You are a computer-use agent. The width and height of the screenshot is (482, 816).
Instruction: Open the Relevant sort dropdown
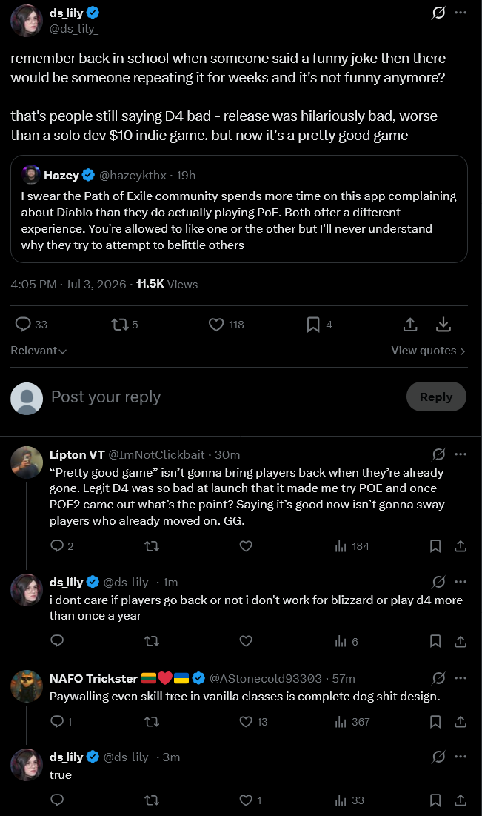39,351
